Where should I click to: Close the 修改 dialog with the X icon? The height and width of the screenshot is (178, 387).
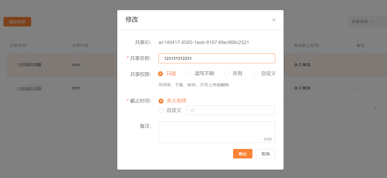[274, 20]
